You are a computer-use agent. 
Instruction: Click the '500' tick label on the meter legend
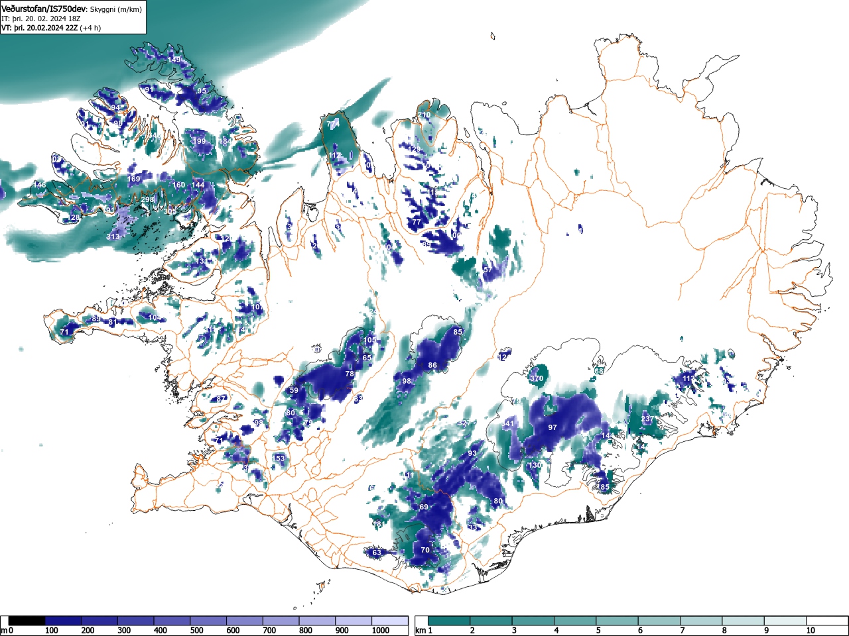point(196,631)
